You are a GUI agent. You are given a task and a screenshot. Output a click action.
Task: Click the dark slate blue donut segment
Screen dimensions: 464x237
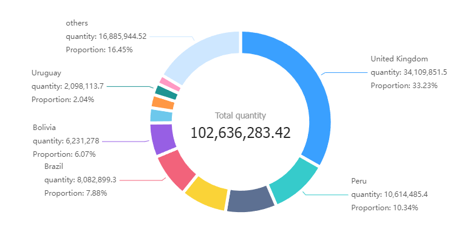pyautogui.click(x=250, y=199)
